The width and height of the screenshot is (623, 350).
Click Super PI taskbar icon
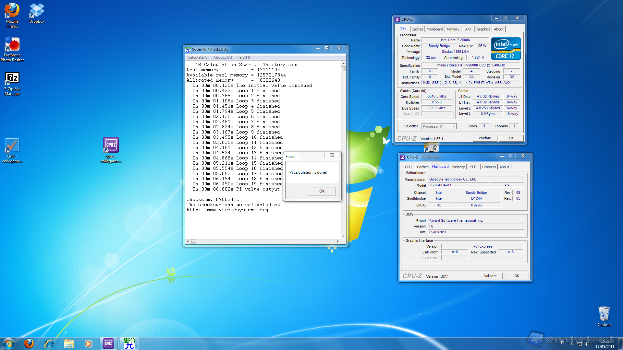pyautogui.click(x=129, y=344)
